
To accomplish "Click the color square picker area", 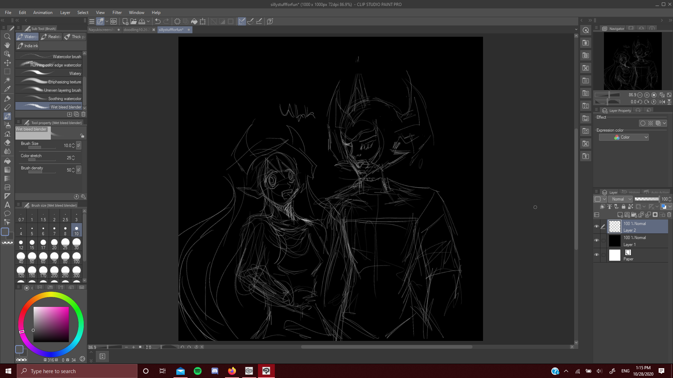I will 51,324.
